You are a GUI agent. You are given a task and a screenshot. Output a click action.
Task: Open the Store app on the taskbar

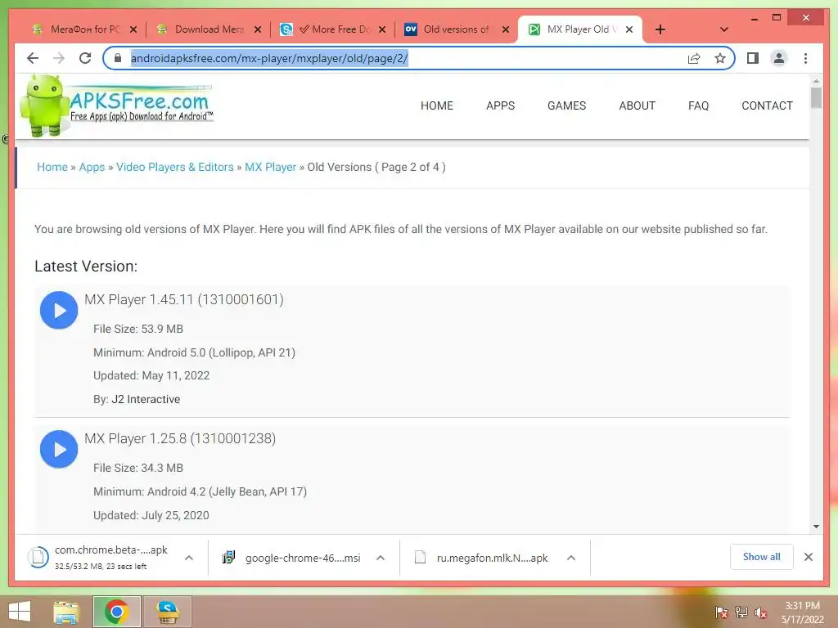tap(167, 612)
